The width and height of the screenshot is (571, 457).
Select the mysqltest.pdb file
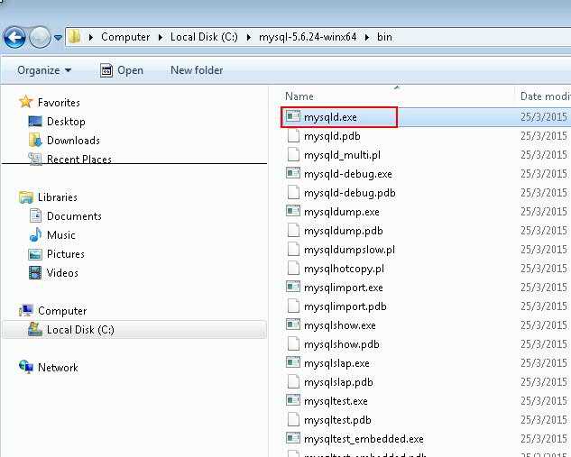pos(337,420)
